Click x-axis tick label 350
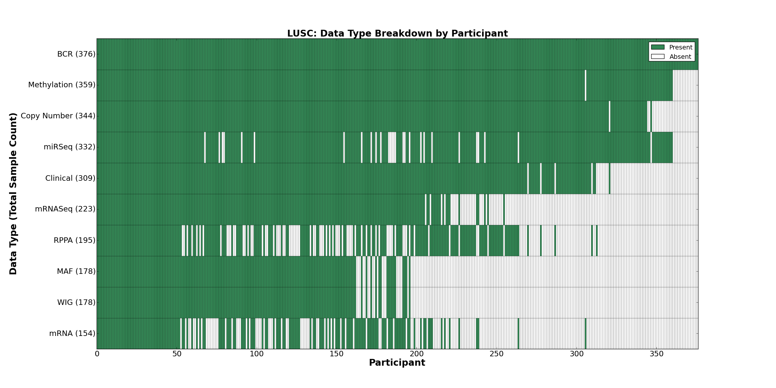The width and height of the screenshot is (776, 388). pos(656,354)
